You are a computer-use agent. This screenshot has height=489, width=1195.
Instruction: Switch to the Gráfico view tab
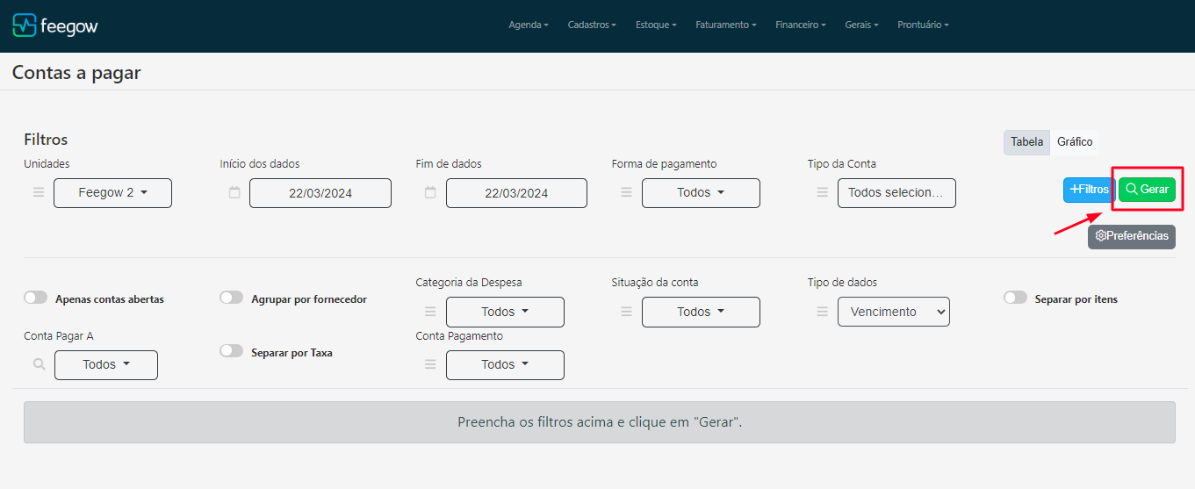1075,142
